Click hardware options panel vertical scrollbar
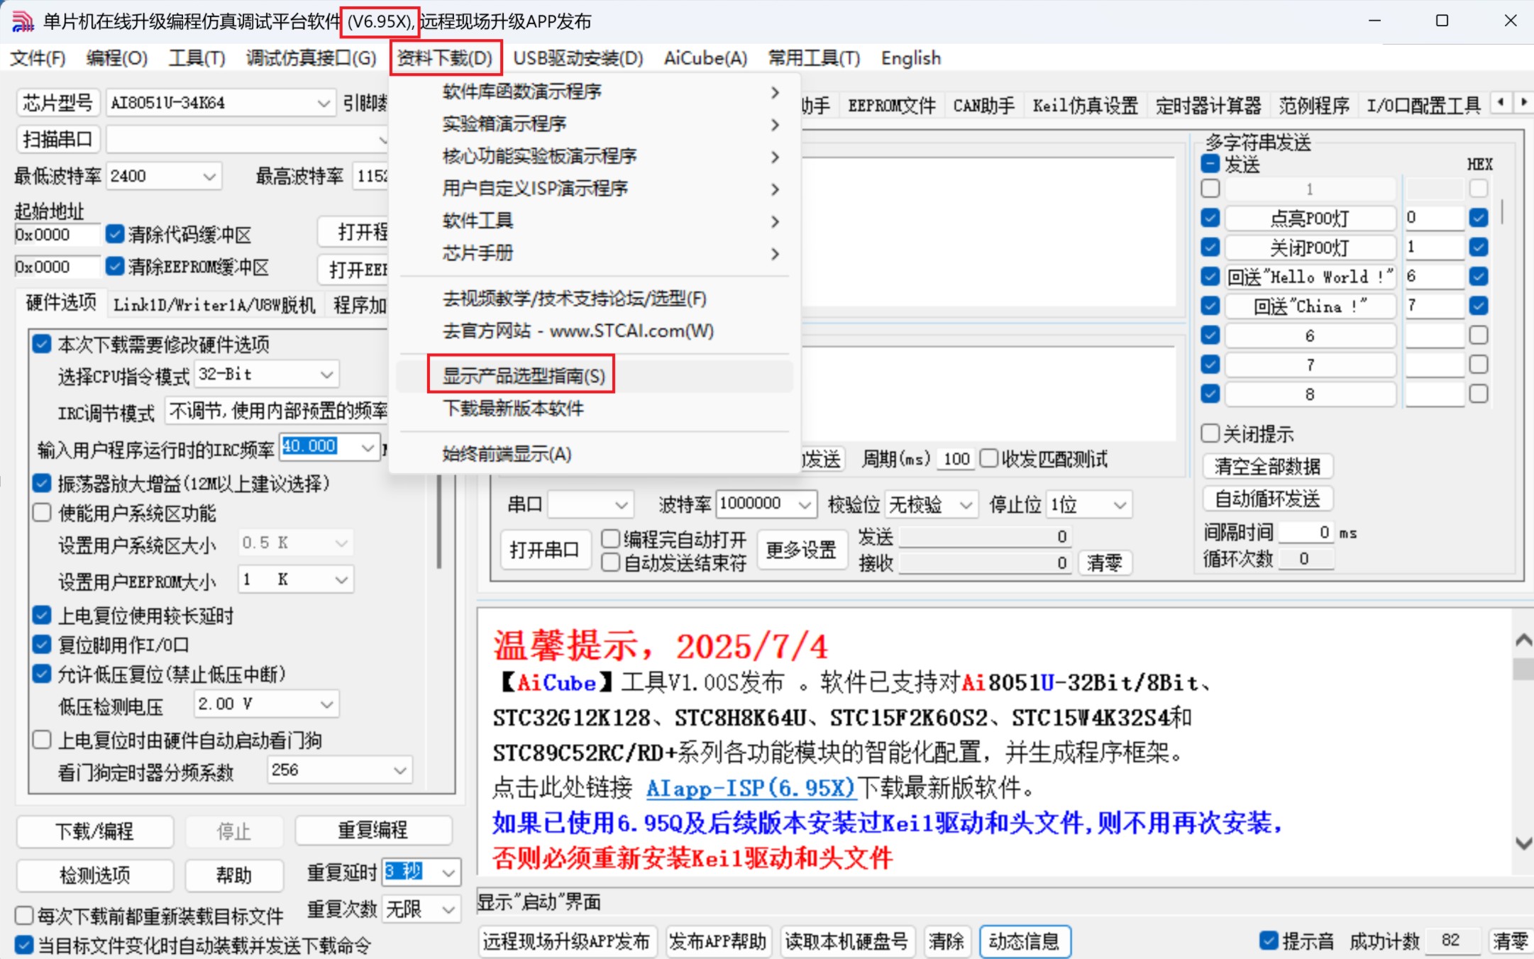The height and width of the screenshot is (959, 1534). (439, 521)
